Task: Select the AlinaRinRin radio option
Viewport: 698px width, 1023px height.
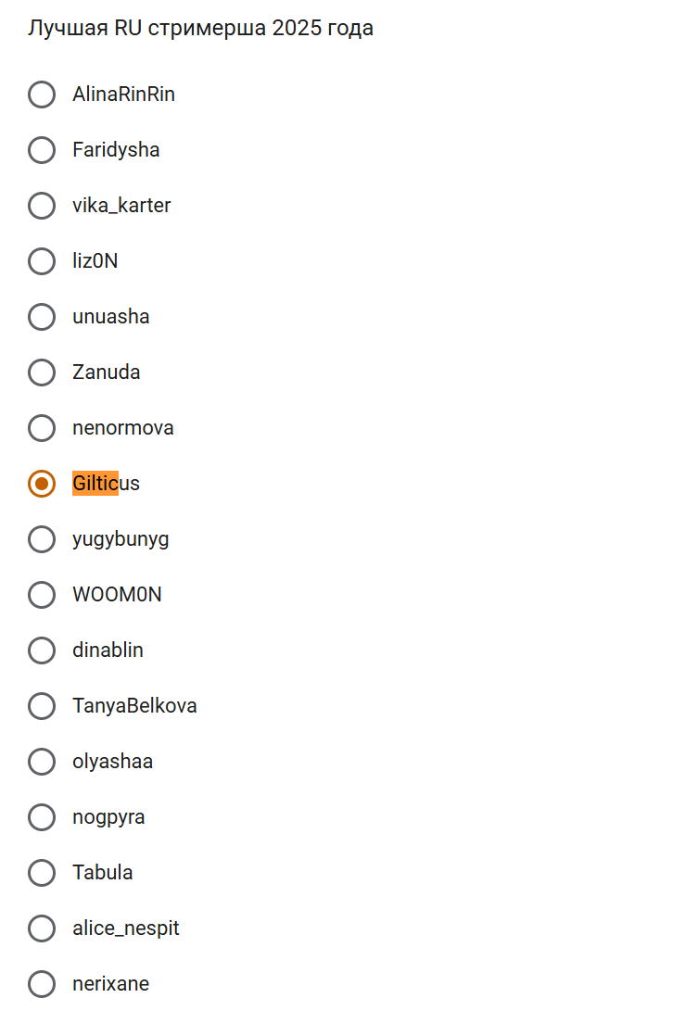Action: [42, 95]
